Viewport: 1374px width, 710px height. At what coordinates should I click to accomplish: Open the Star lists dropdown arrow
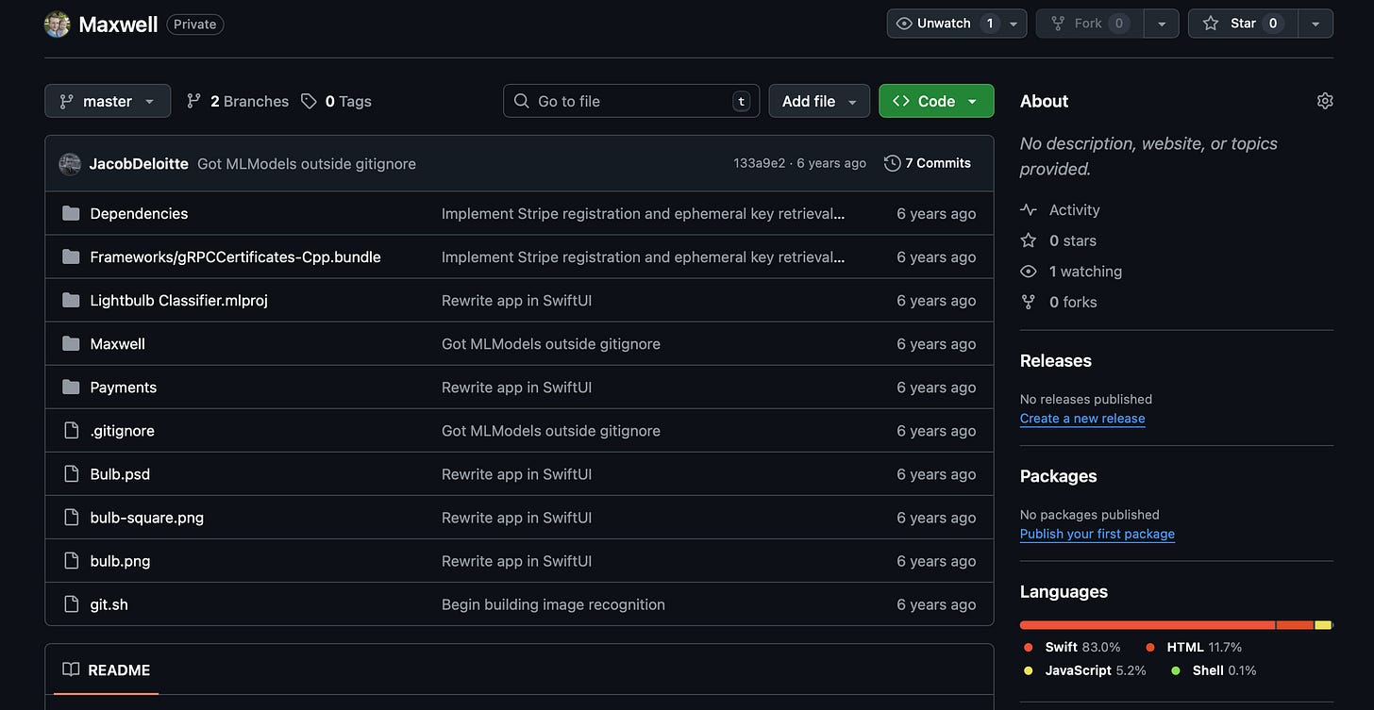pyautogui.click(x=1315, y=24)
